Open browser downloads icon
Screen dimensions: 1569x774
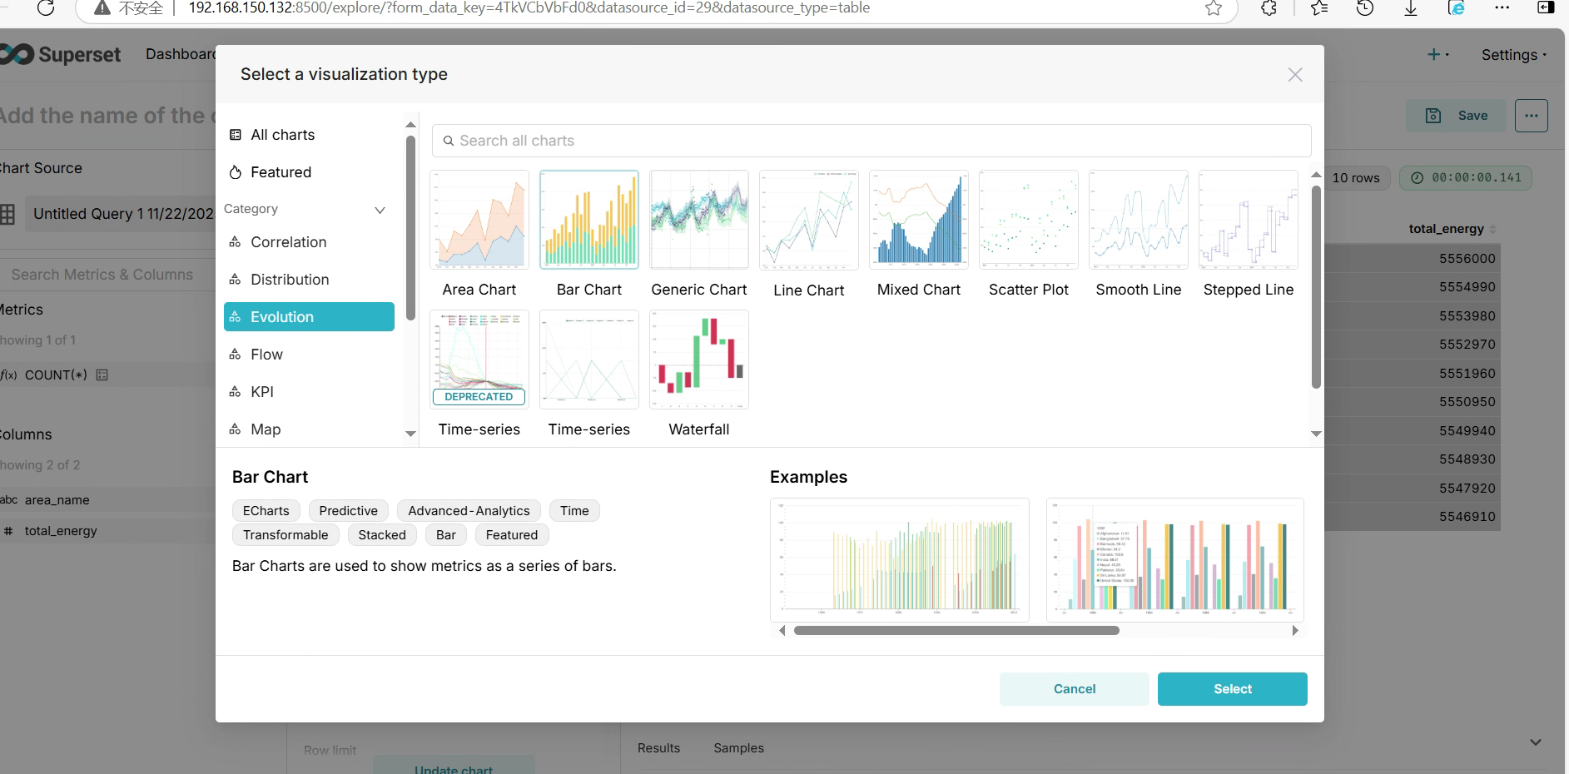(1411, 8)
